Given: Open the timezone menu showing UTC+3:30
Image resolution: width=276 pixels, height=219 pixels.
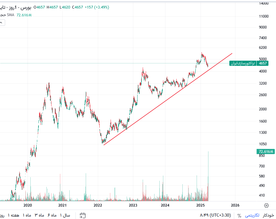Looking at the screenshot, I should [215, 215].
